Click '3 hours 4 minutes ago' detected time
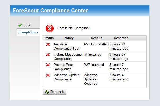This screenshot has height=106, width=160. coord(119,77)
